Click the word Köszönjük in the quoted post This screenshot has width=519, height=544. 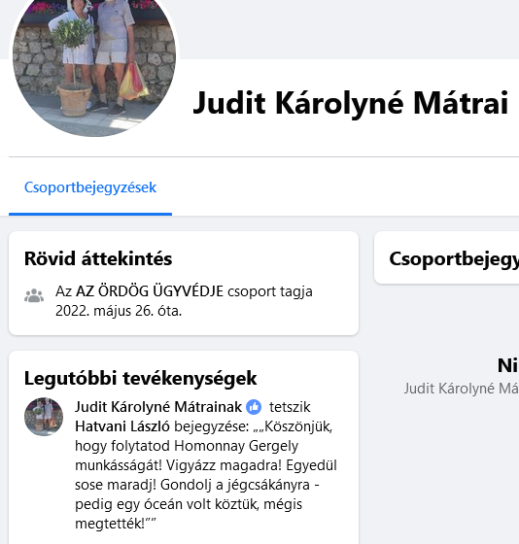point(295,426)
